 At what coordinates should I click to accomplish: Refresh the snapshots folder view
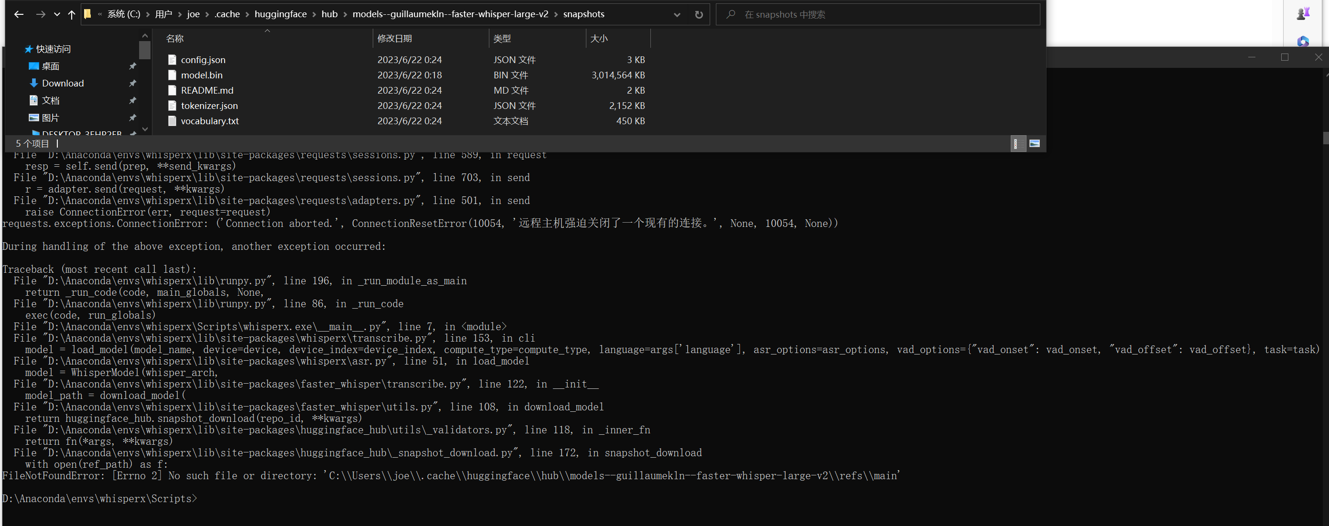[x=699, y=14]
